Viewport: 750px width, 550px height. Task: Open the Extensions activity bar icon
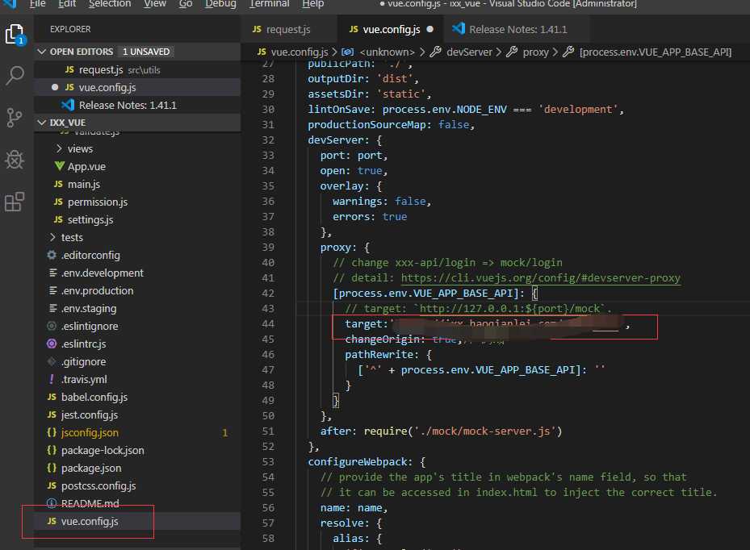(15, 202)
